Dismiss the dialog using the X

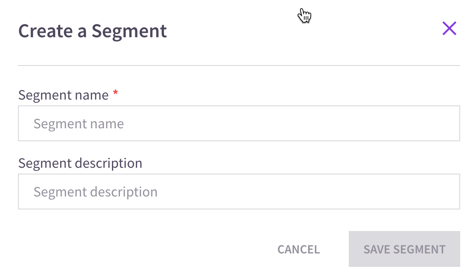449,28
